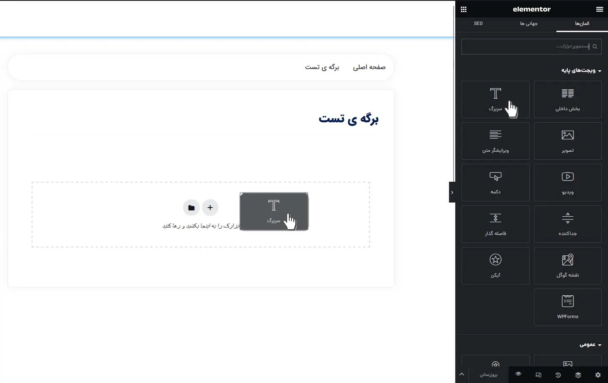Click the add new section plus button
The image size is (608, 383).
[x=210, y=208]
